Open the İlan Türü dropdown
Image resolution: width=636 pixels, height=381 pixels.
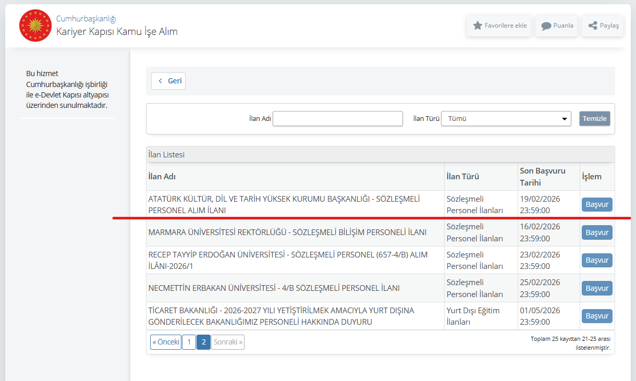point(506,119)
